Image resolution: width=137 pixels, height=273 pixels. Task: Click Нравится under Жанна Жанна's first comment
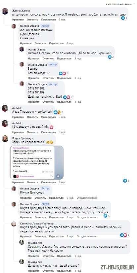pyautogui.click(x=18, y=20)
